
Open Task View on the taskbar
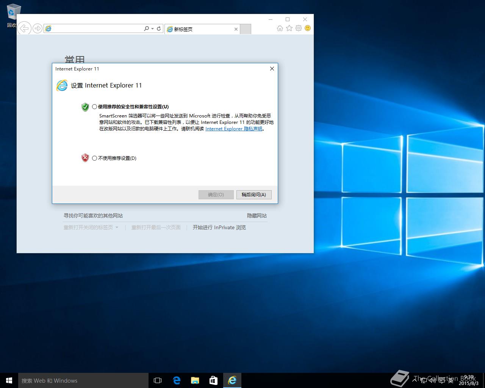pyautogui.click(x=158, y=380)
